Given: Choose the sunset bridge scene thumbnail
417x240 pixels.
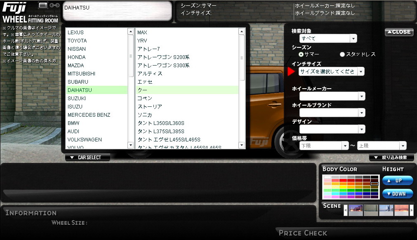Looking at the screenshot, I should [402, 210].
